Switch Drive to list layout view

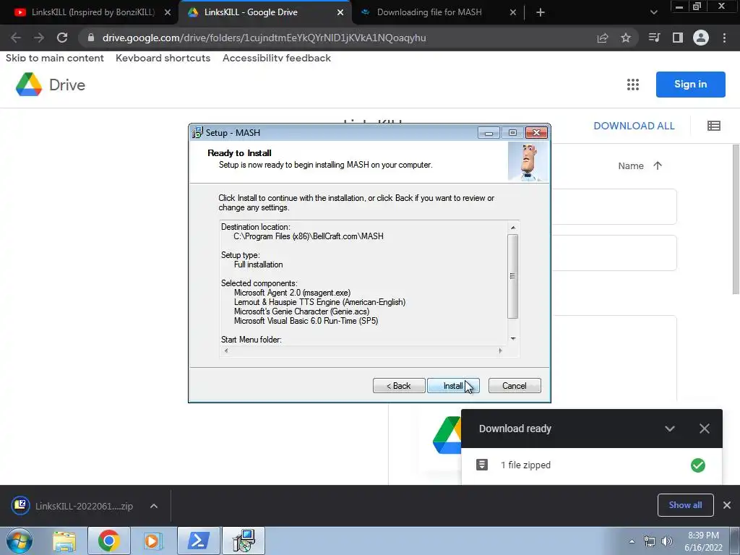coord(713,126)
